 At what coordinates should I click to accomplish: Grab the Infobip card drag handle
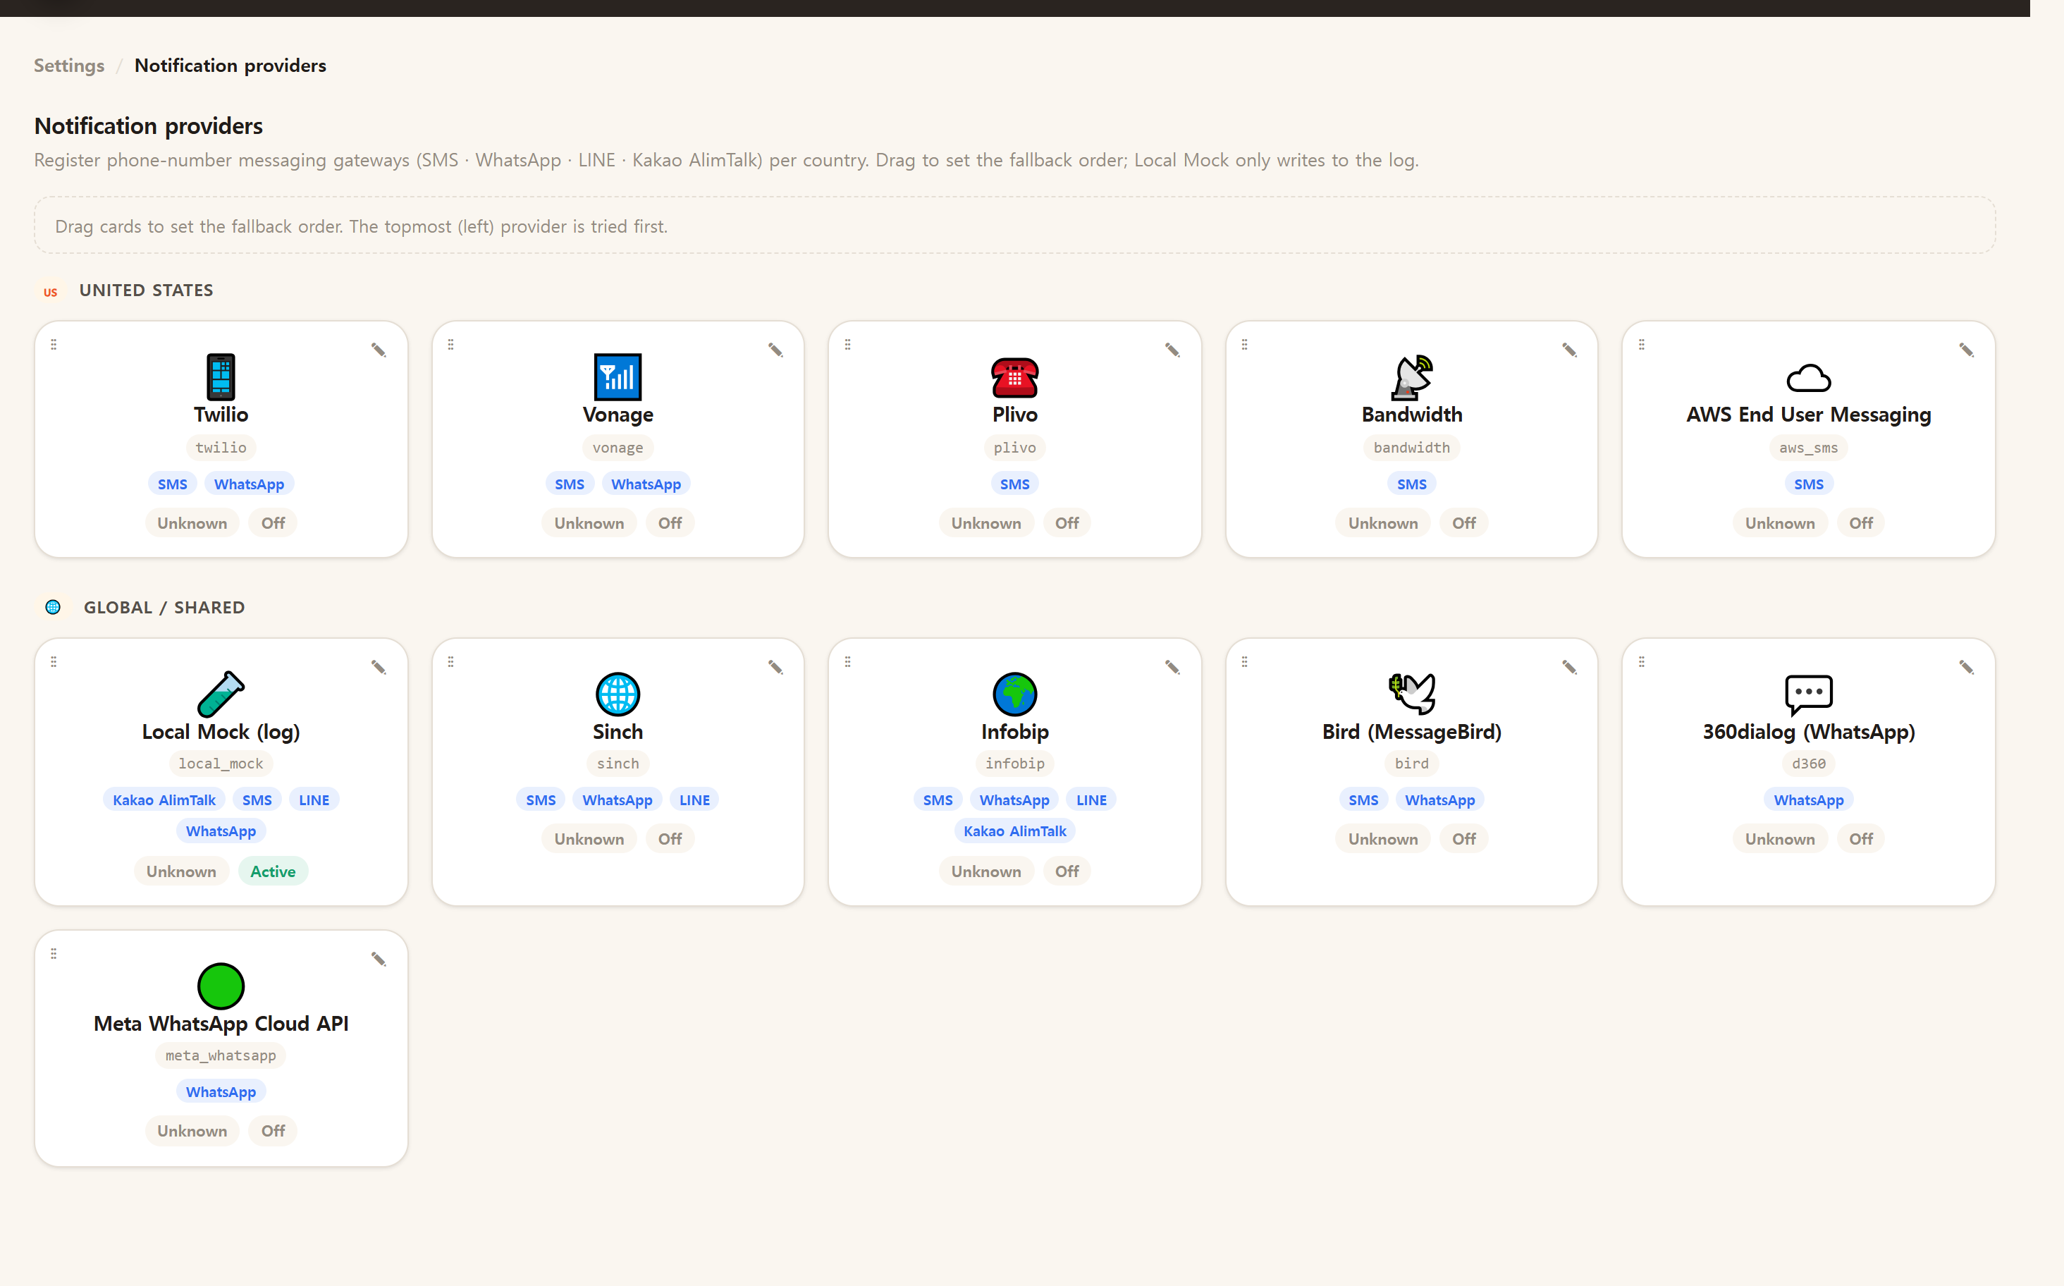point(848,662)
